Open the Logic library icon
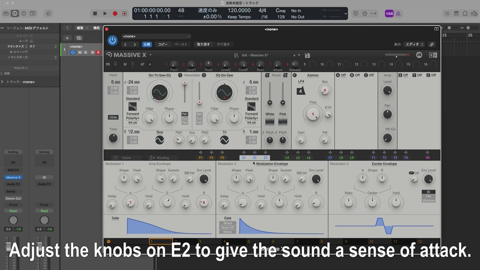480x270 pixels. (6, 13)
